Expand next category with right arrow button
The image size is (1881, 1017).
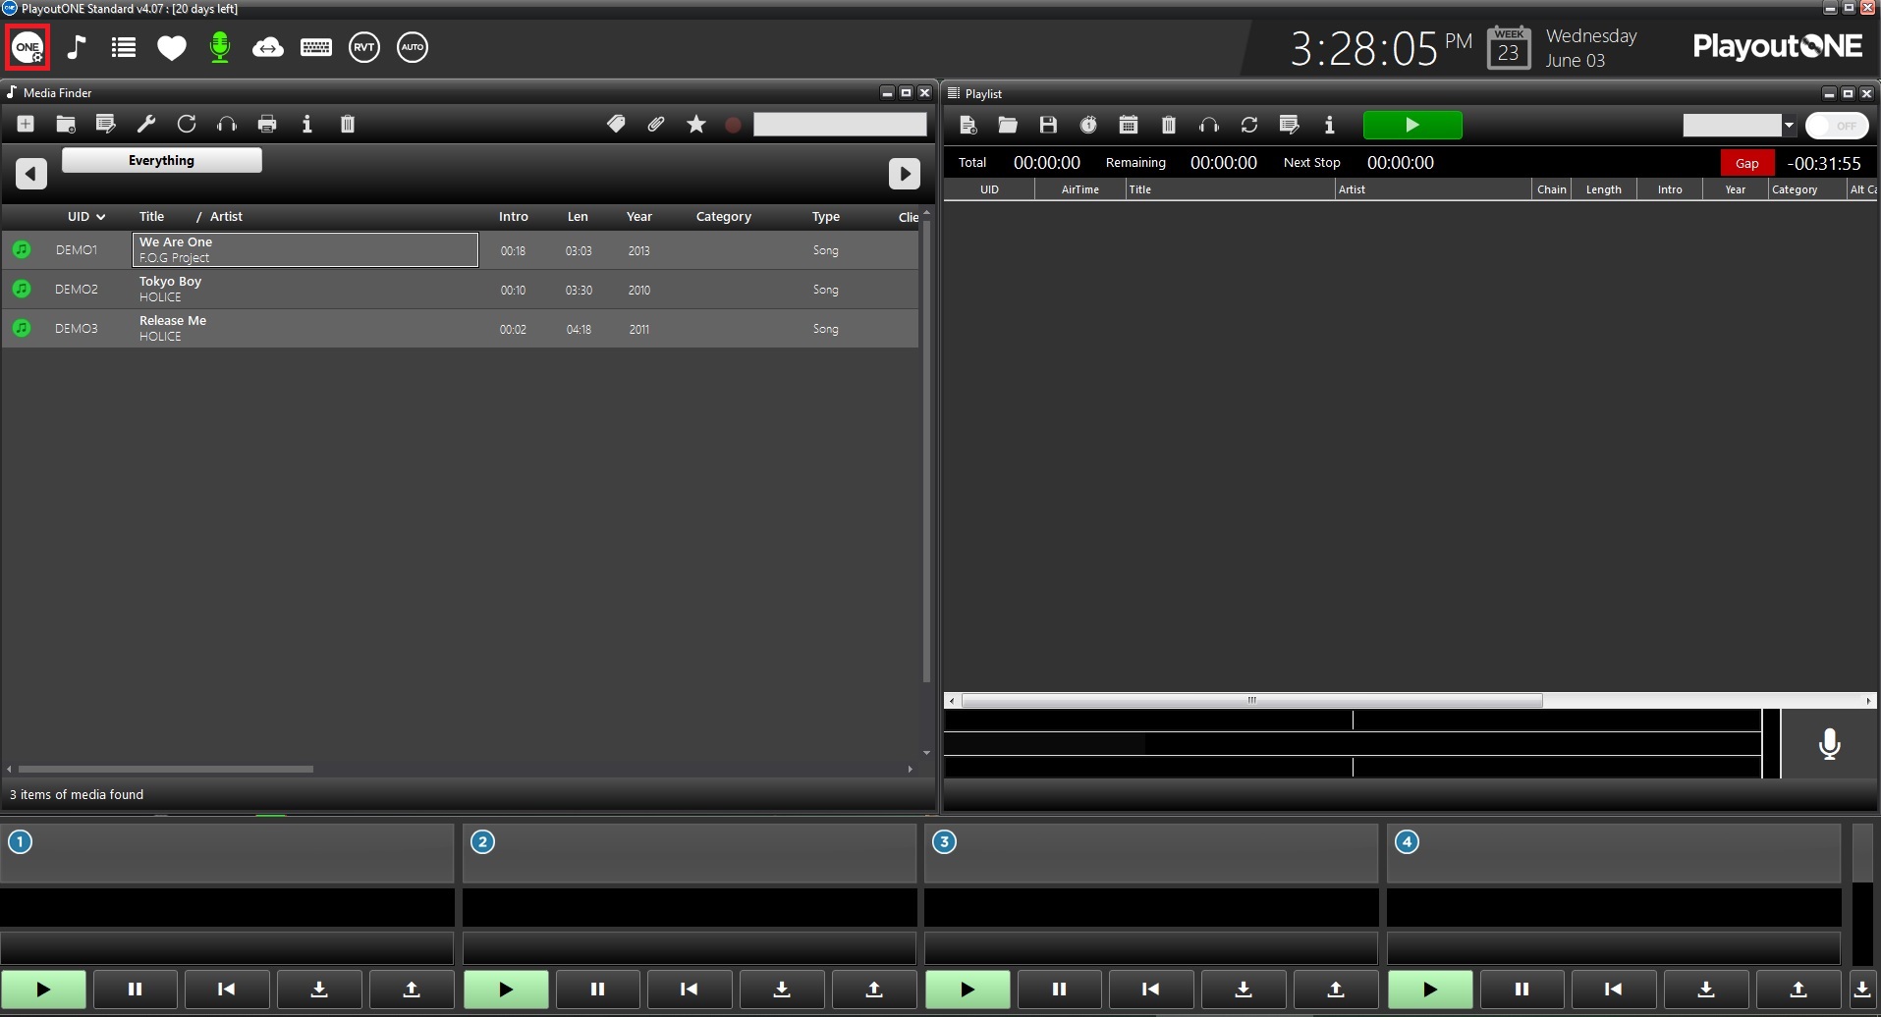click(x=904, y=174)
